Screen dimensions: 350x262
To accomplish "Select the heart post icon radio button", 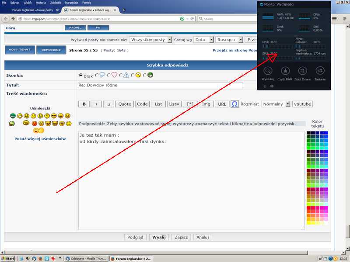I will tap(109, 75).
